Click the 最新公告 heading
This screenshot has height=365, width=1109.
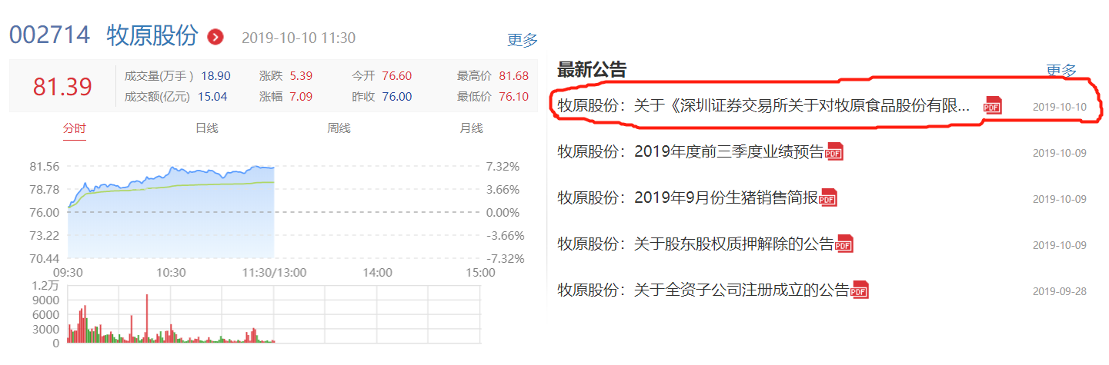[592, 70]
